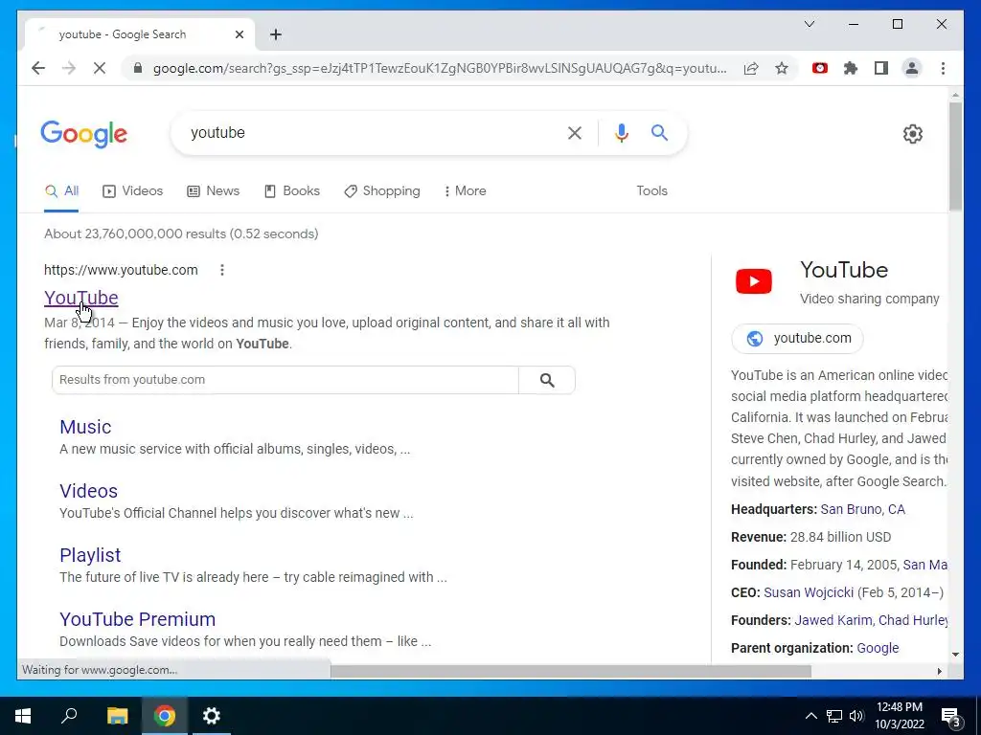This screenshot has width=981, height=735.
Task: Open Windows taskbar search
Action: pos(69,716)
